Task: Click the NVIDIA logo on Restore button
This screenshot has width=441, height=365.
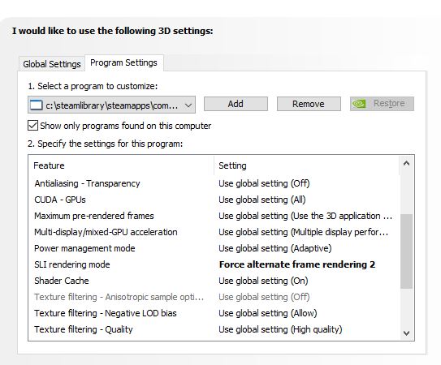Action: (360, 104)
